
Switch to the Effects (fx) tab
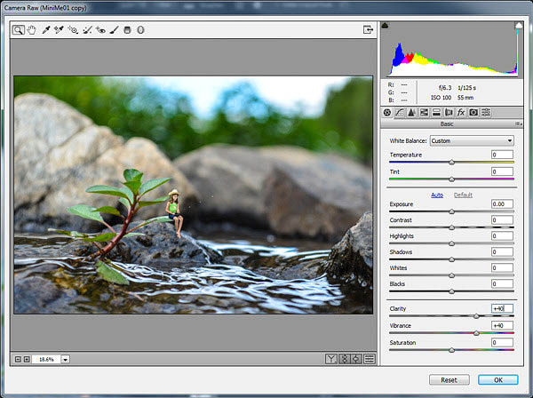(x=461, y=112)
